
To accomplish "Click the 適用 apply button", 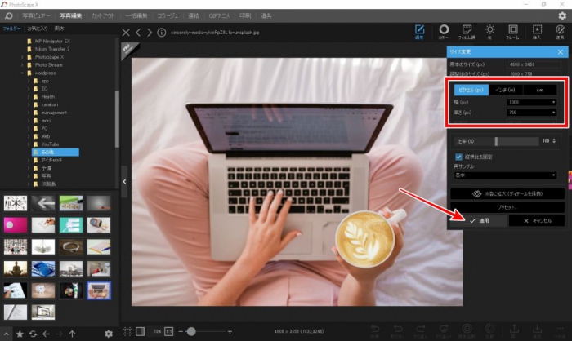I will (478, 221).
